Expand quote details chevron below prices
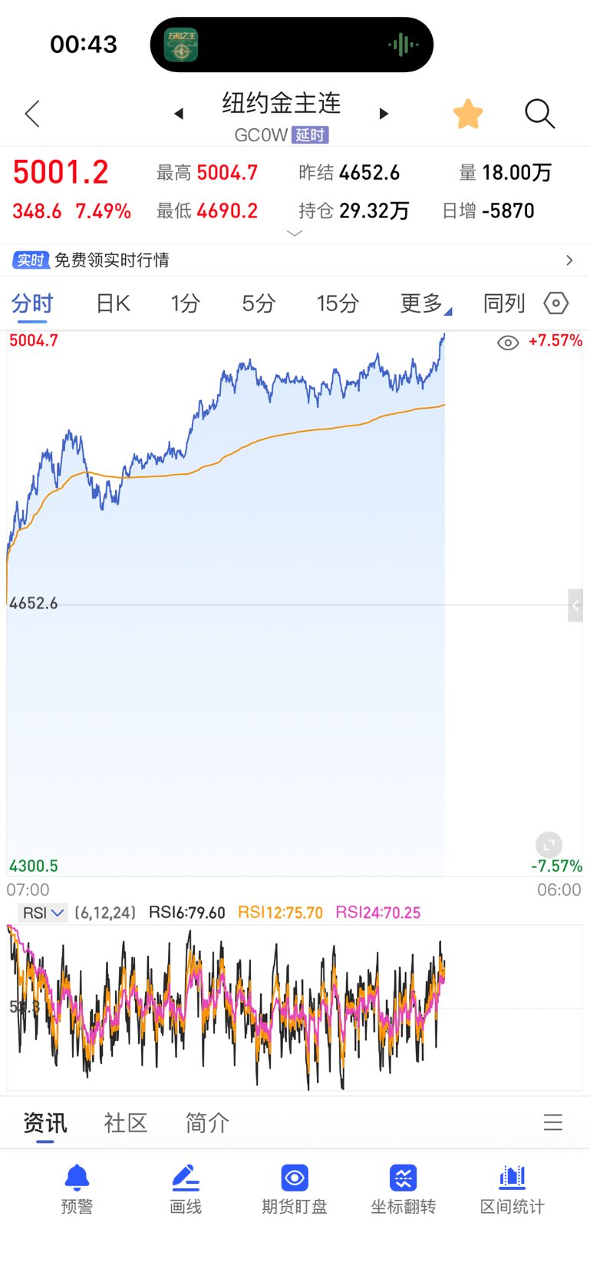This screenshot has height=1279, width=590. pos(295,233)
